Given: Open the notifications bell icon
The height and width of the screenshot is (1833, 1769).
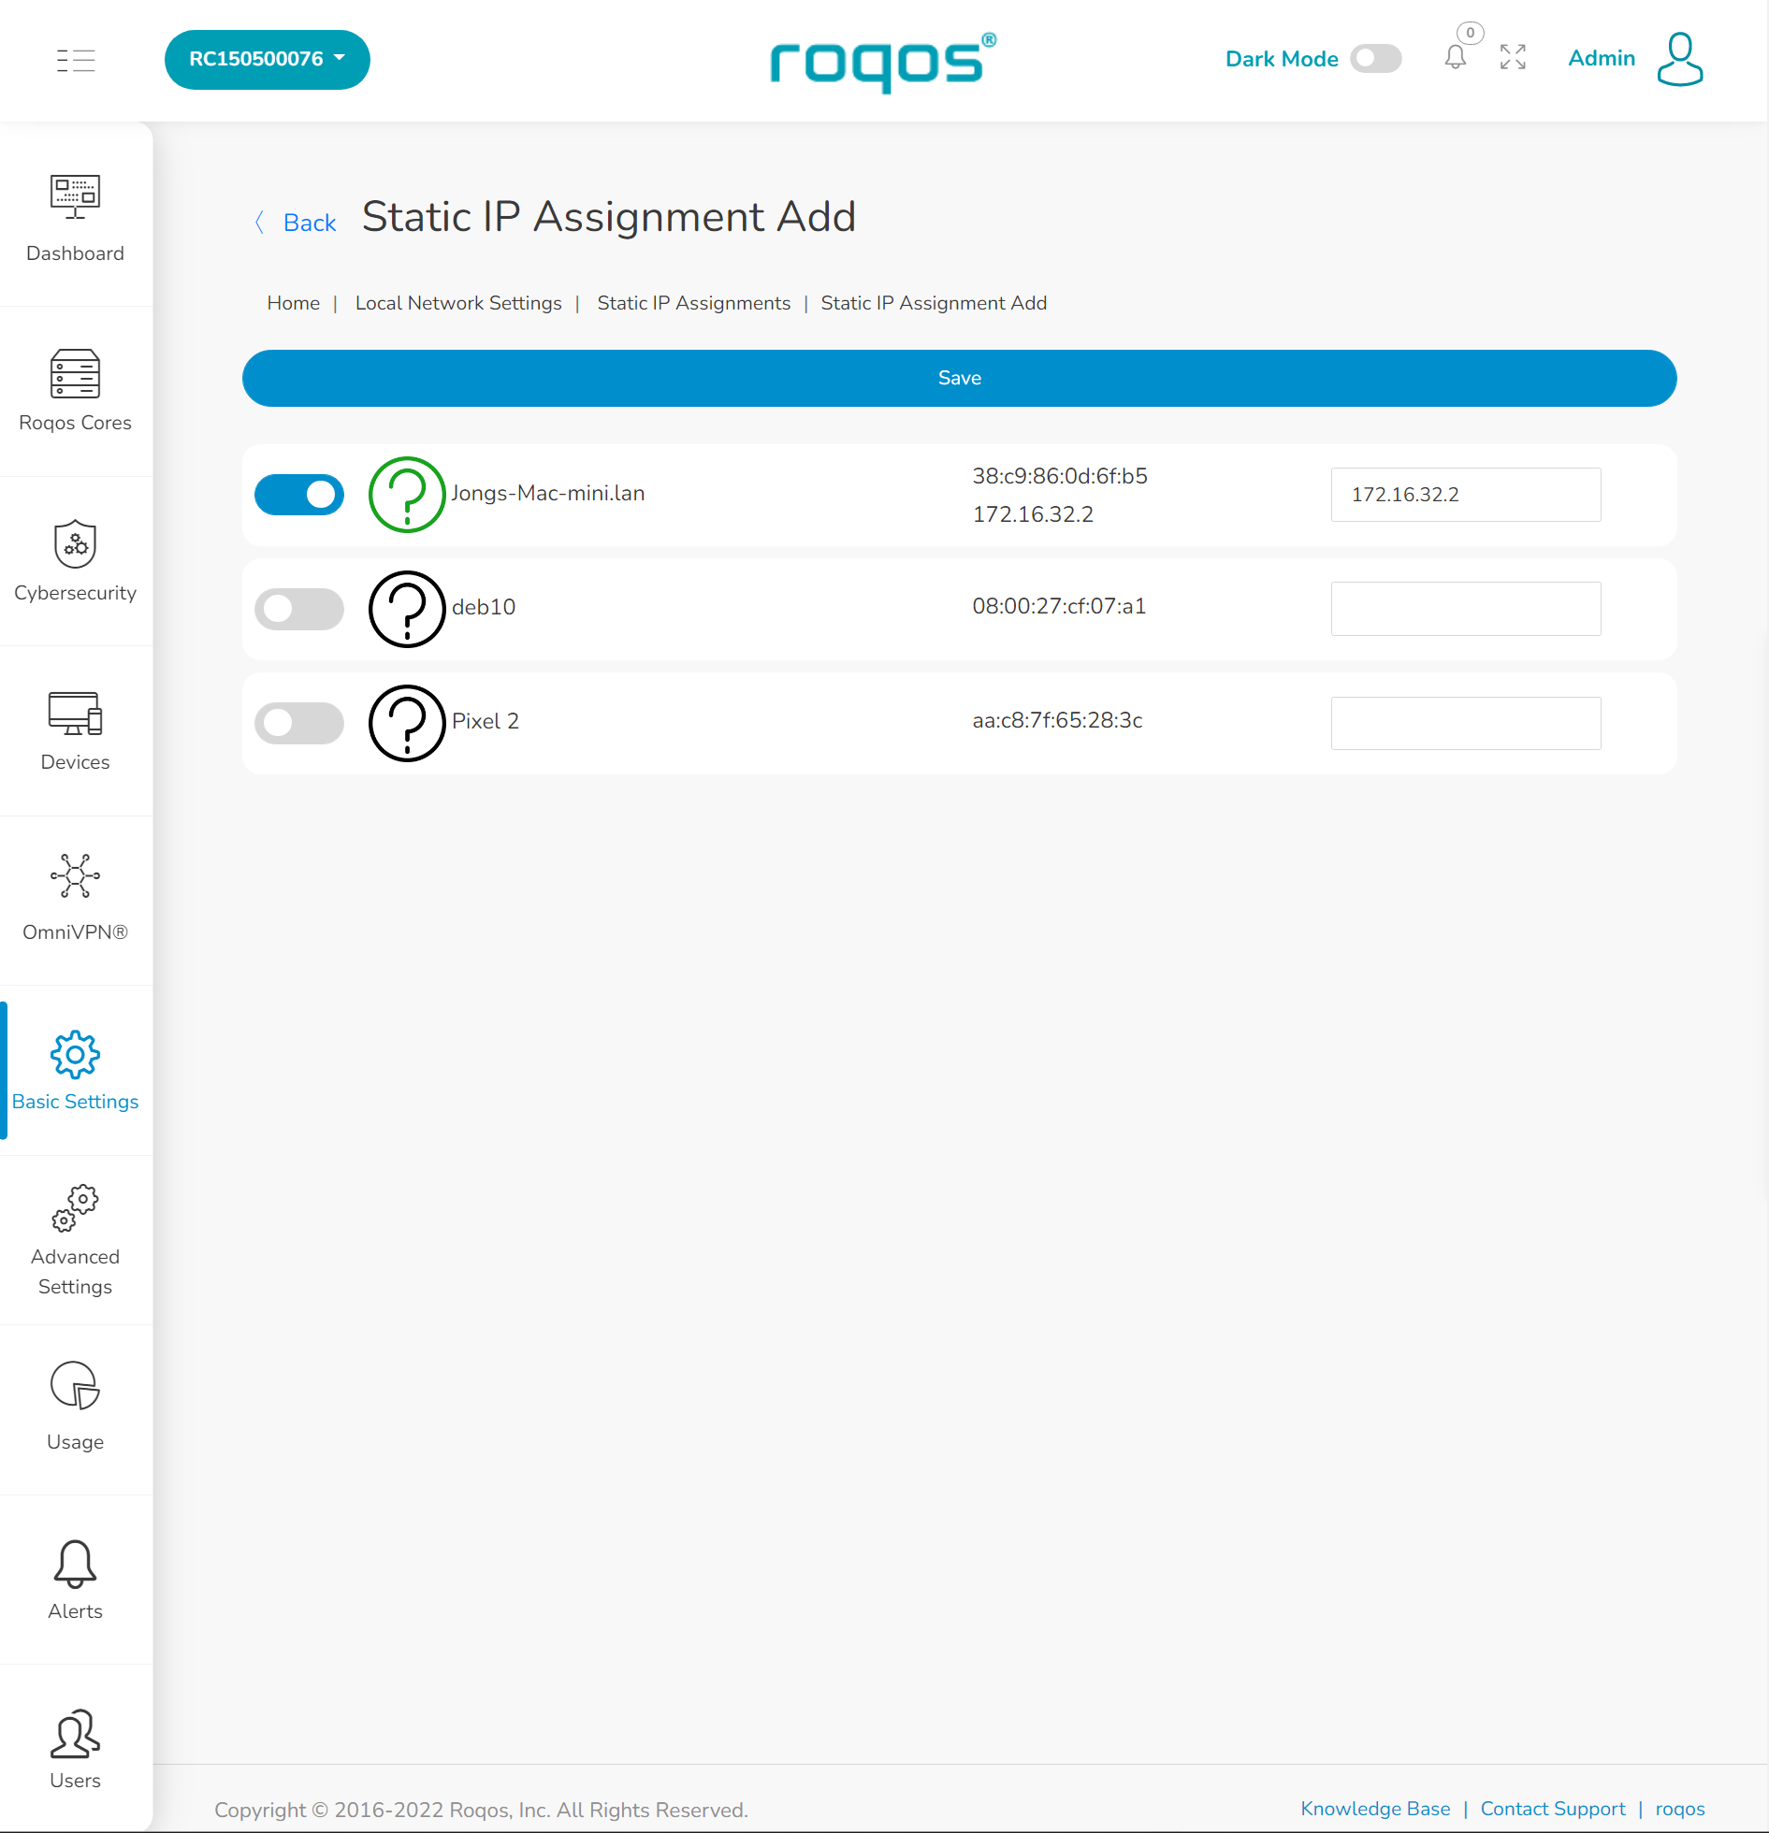Looking at the screenshot, I should point(1456,58).
